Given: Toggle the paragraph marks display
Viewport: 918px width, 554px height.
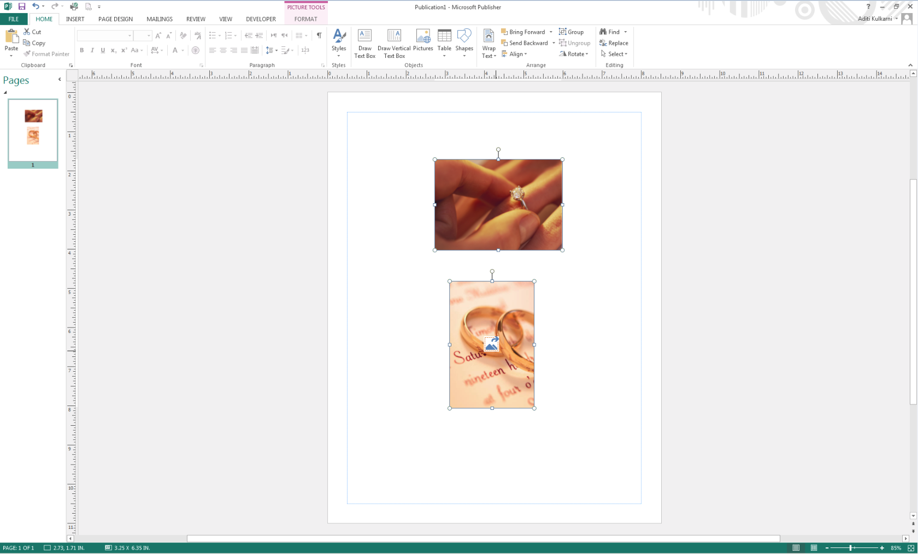Looking at the screenshot, I should pyautogui.click(x=319, y=34).
